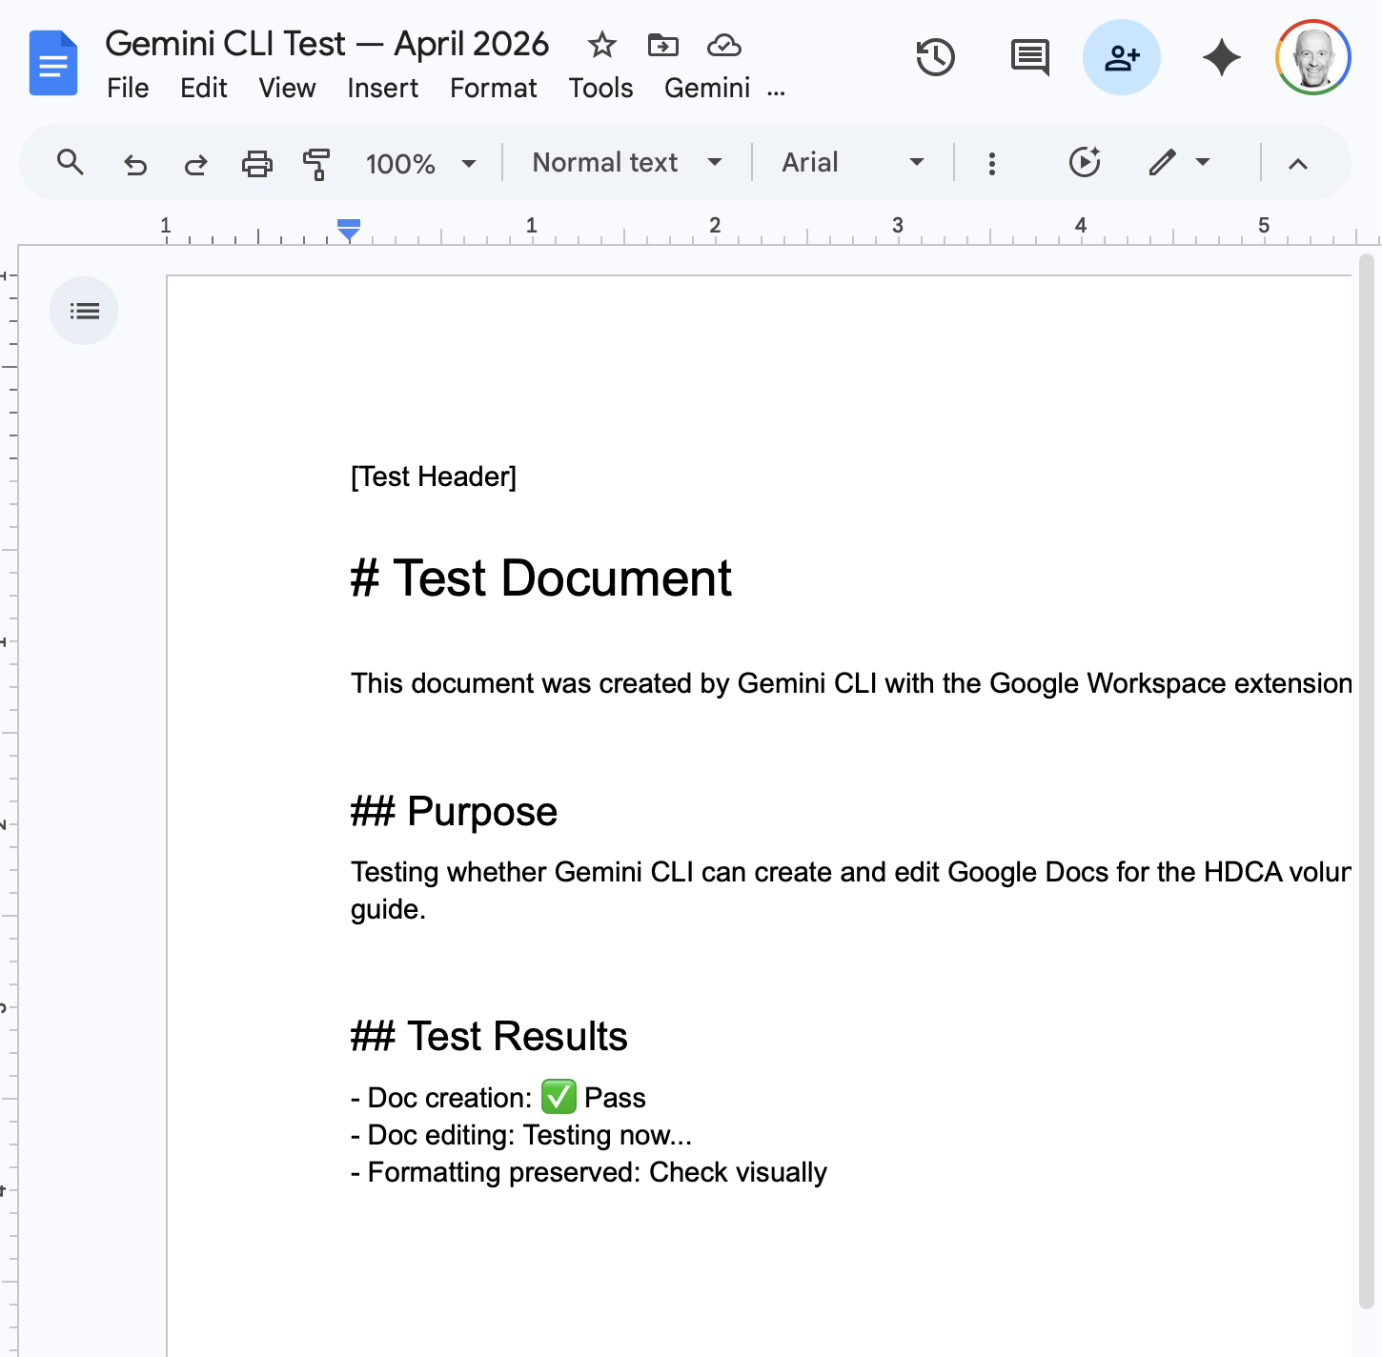Print the document
This screenshot has height=1357, width=1382.
tap(256, 163)
